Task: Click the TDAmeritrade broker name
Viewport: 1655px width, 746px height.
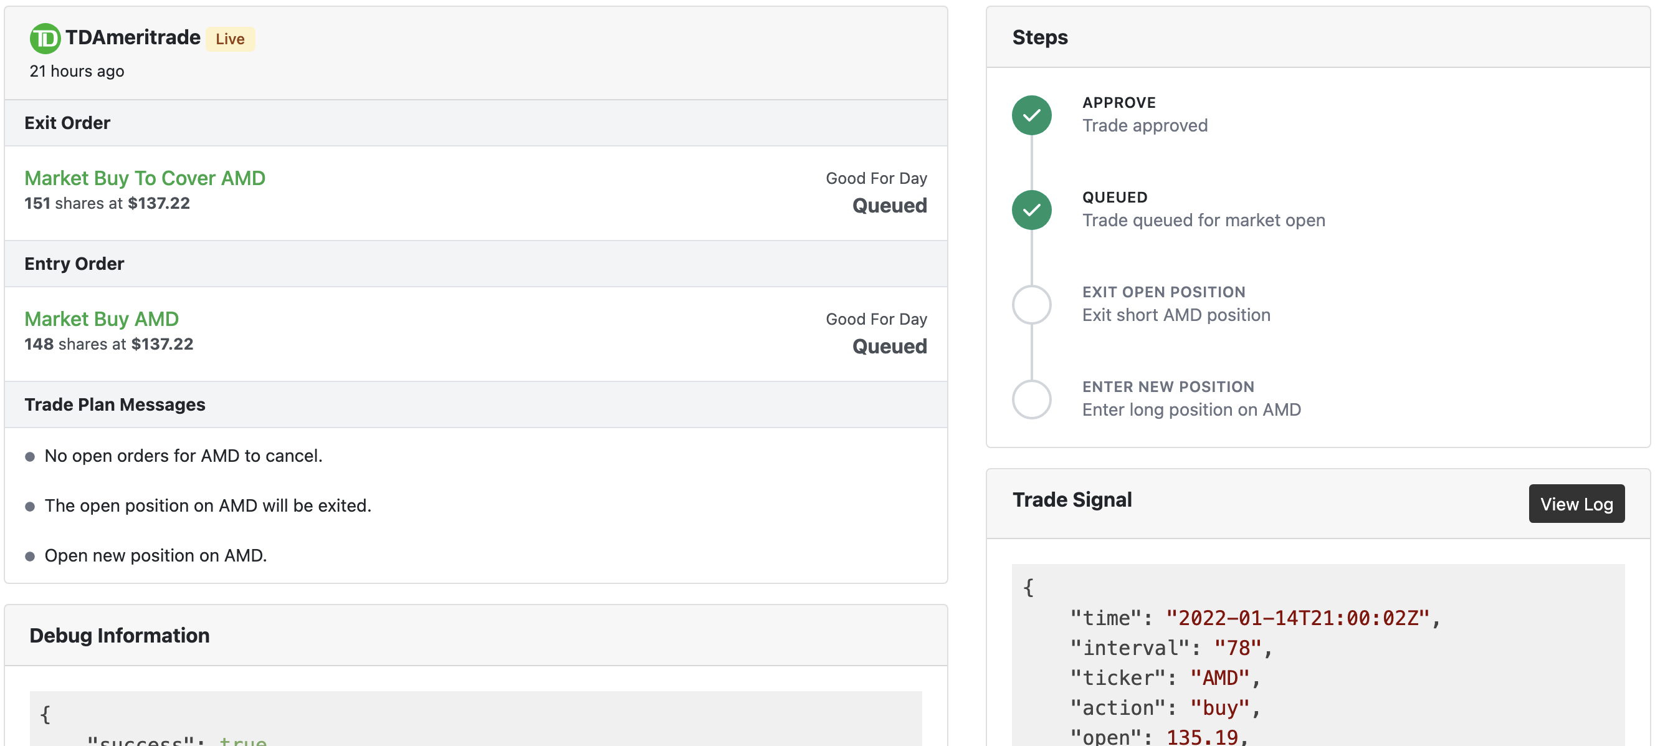Action: click(133, 37)
